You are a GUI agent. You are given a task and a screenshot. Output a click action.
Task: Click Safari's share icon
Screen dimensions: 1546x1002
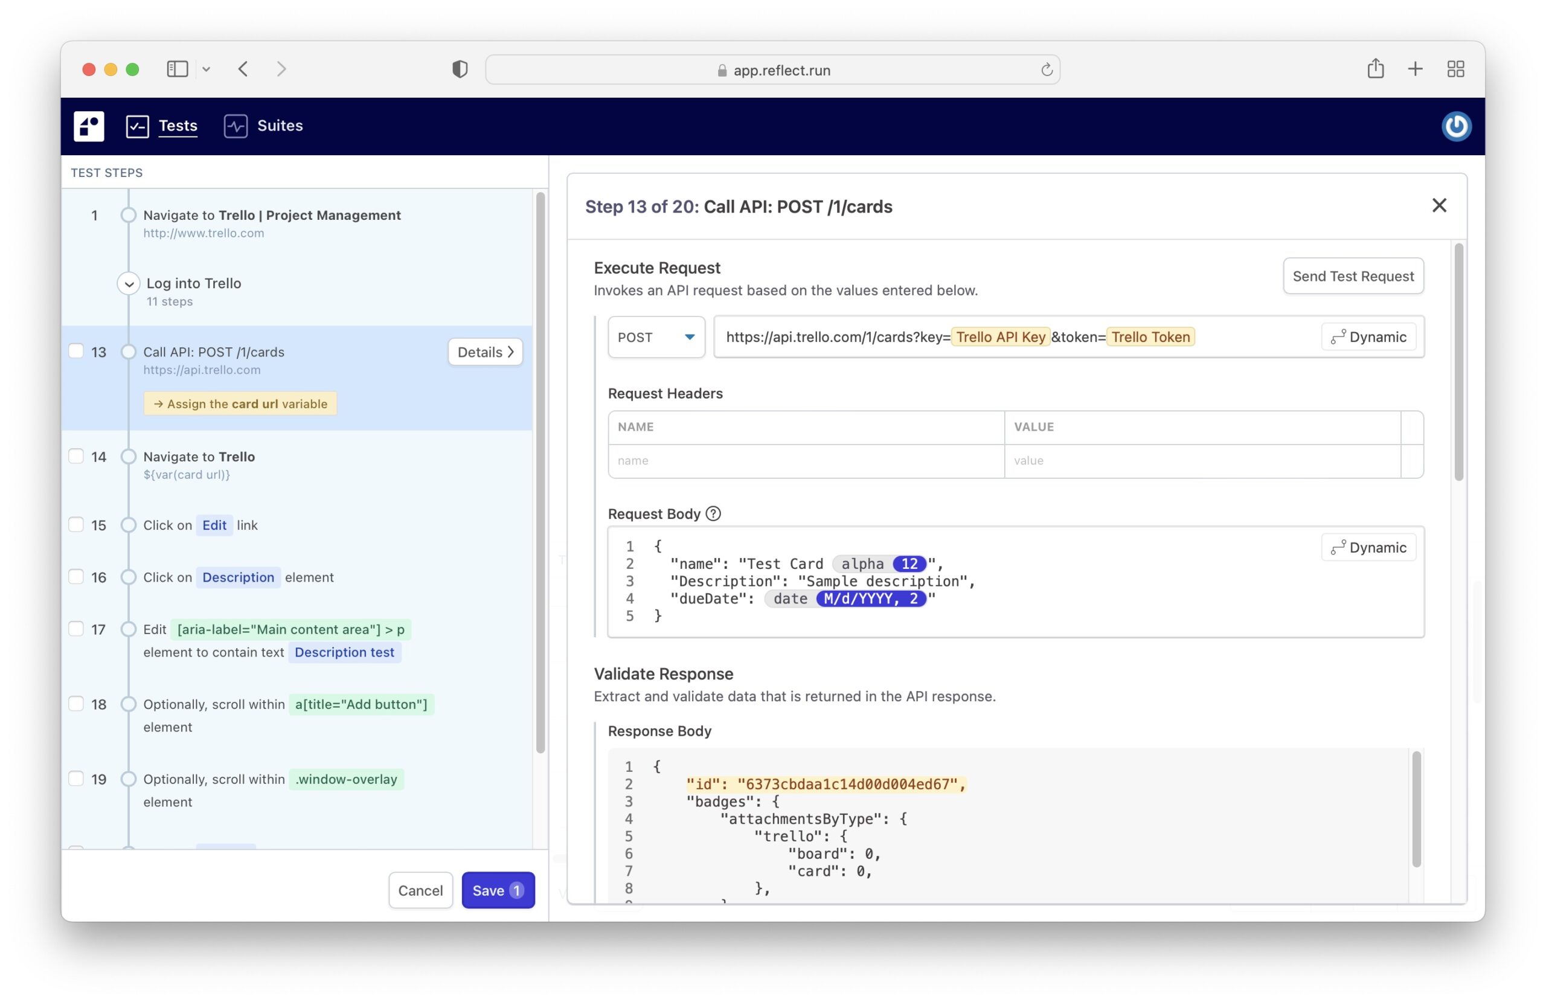[1375, 68]
